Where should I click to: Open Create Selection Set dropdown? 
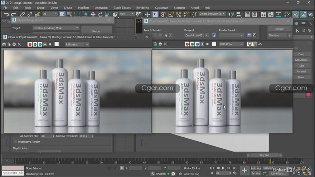(212, 14)
